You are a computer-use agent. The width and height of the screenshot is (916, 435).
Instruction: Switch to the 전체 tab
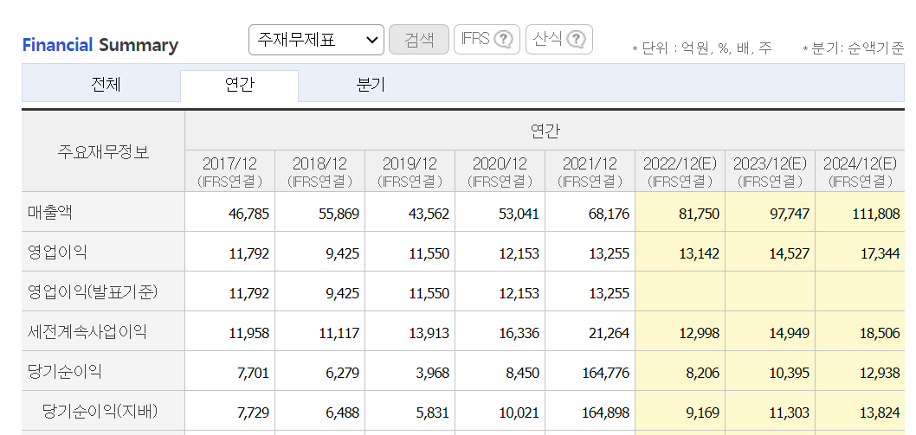(106, 86)
